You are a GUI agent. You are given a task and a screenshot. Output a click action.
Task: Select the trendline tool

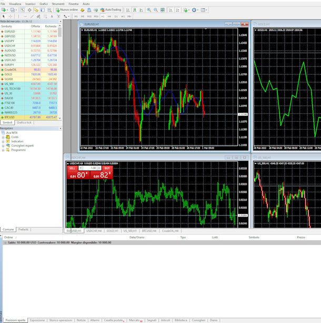[x=32, y=16]
